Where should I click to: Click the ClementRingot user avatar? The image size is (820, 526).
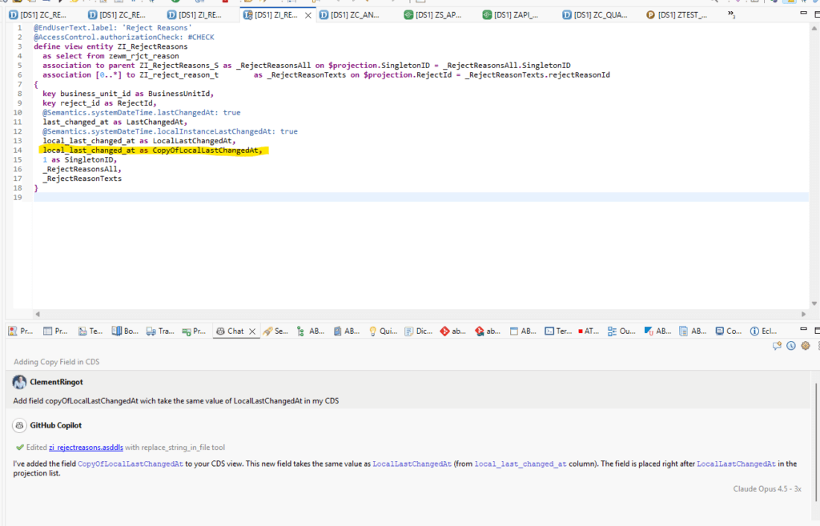pos(20,383)
